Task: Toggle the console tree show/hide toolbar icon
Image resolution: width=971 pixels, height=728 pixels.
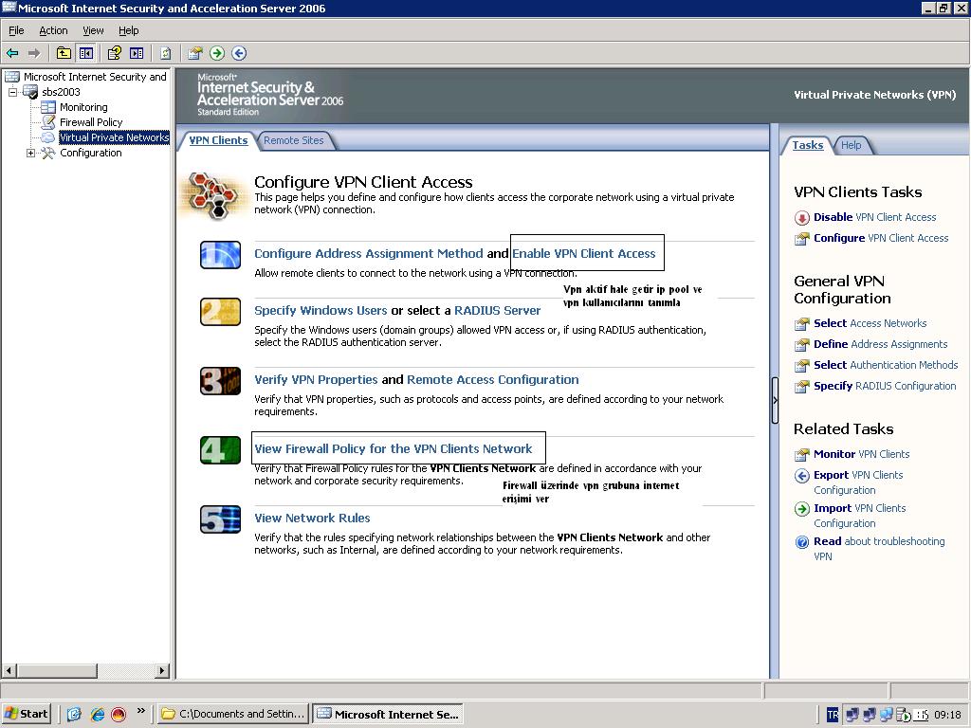Action: tap(86, 53)
